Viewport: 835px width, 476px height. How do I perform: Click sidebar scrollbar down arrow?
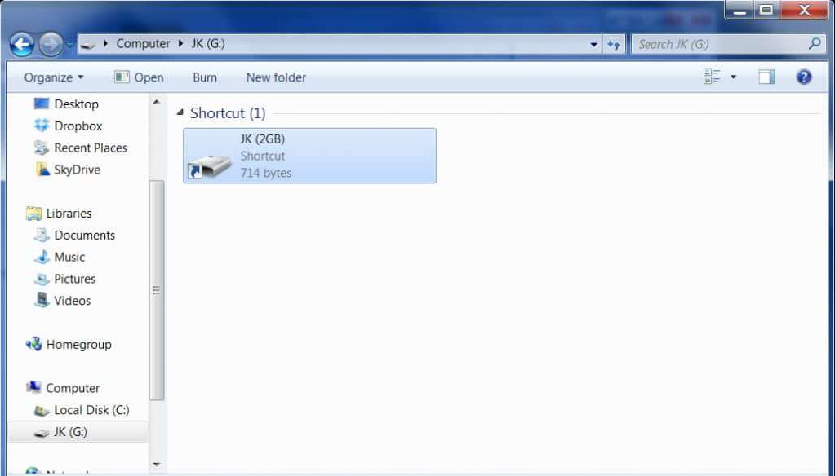coord(156,465)
